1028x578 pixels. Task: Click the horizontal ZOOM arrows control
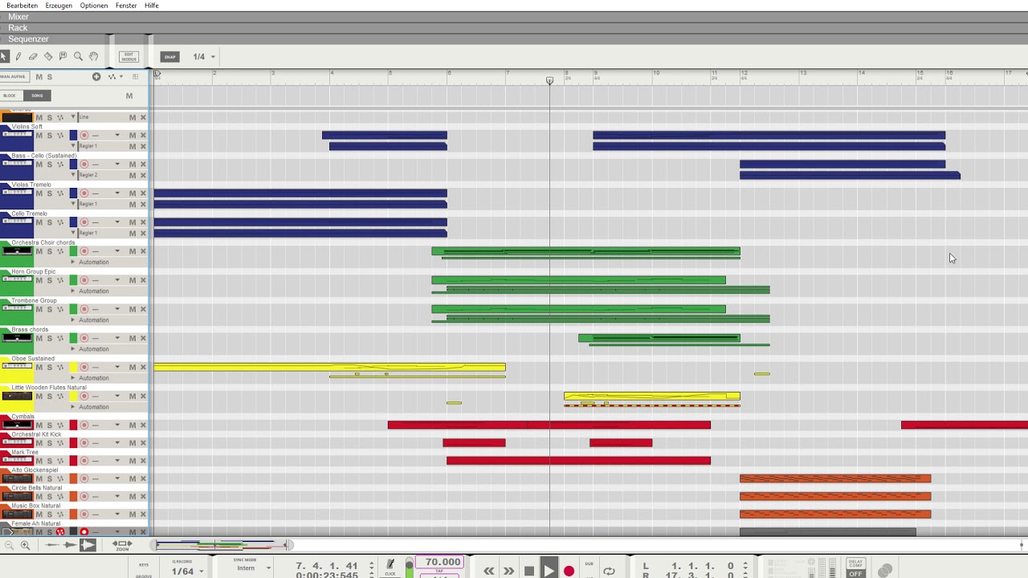[x=122, y=545]
